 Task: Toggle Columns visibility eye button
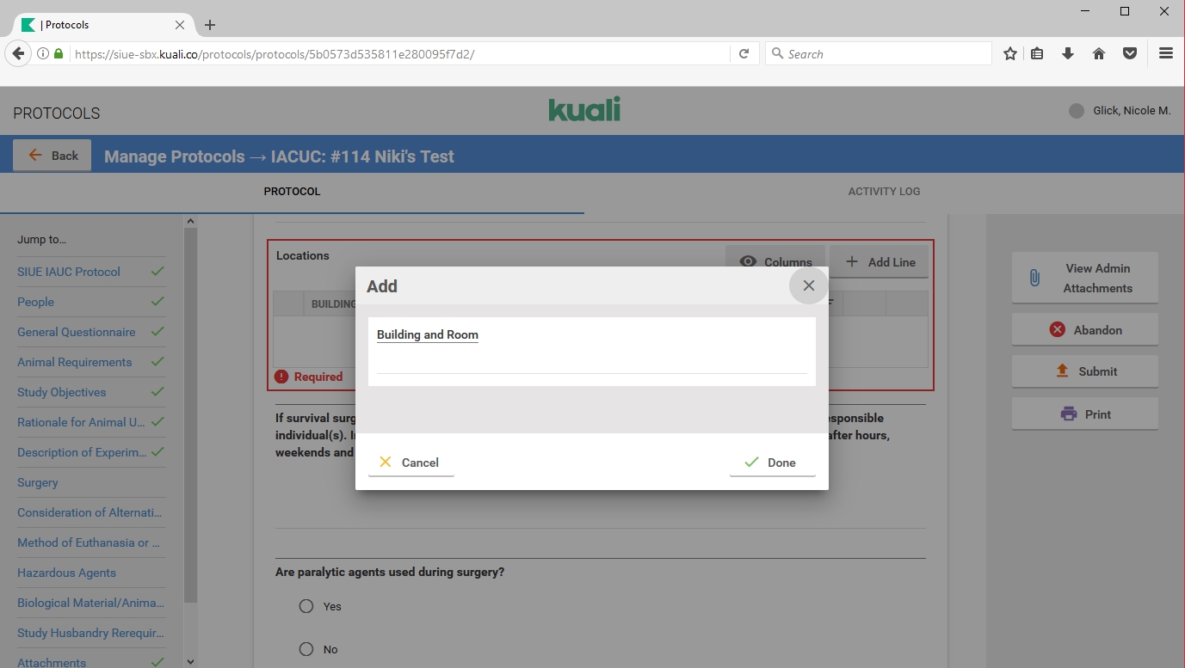[x=775, y=262]
